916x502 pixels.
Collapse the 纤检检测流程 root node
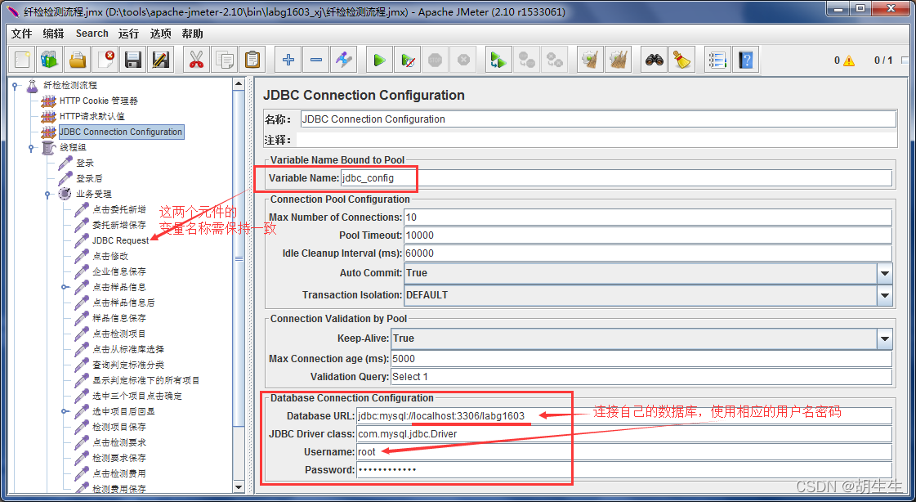click(15, 86)
